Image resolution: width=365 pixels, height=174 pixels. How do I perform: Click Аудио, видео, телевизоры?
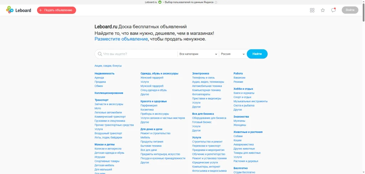[208, 82]
